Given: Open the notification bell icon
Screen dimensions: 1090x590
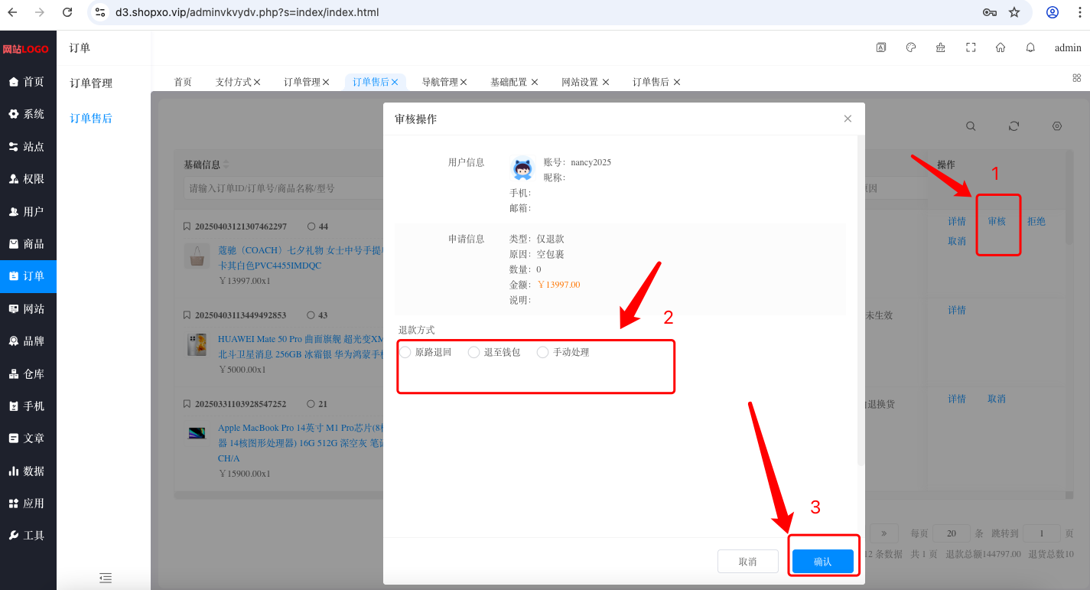Looking at the screenshot, I should coord(1030,47).
